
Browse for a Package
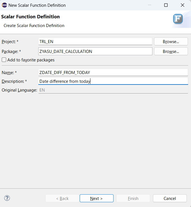coord(171,51)
